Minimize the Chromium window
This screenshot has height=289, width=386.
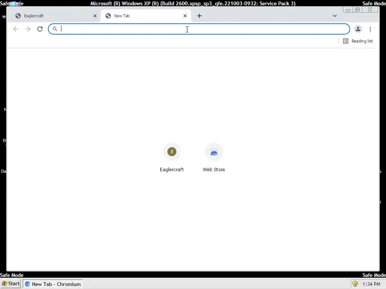pyautogui.click(x=348, y=10)
